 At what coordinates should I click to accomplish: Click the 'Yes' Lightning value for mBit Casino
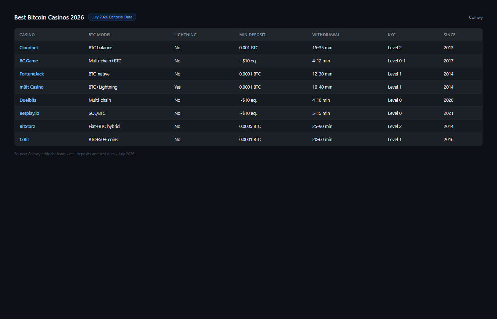point(177,87)
